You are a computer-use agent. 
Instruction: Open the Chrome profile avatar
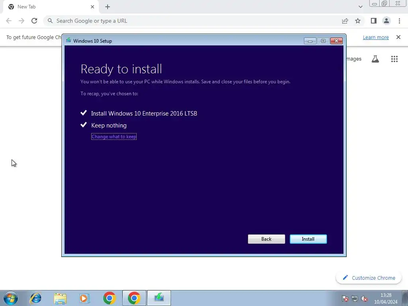tap(386, 21)
